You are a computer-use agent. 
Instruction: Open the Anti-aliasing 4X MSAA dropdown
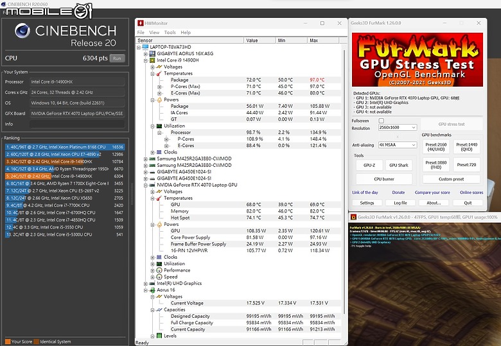tap(398, 145)
